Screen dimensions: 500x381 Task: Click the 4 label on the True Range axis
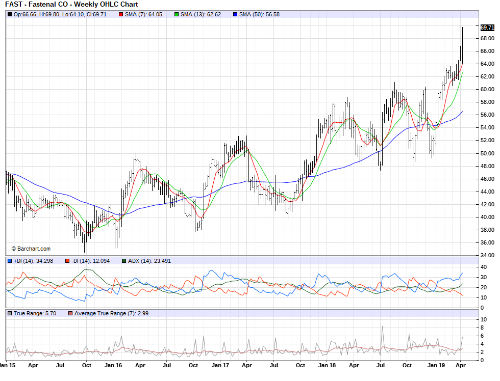(482, 344)
